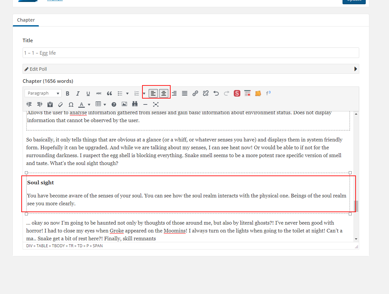Expand the Edit Poll section
Screen dimensions: 389x294
pyautogui.click(x=356, y=69)
